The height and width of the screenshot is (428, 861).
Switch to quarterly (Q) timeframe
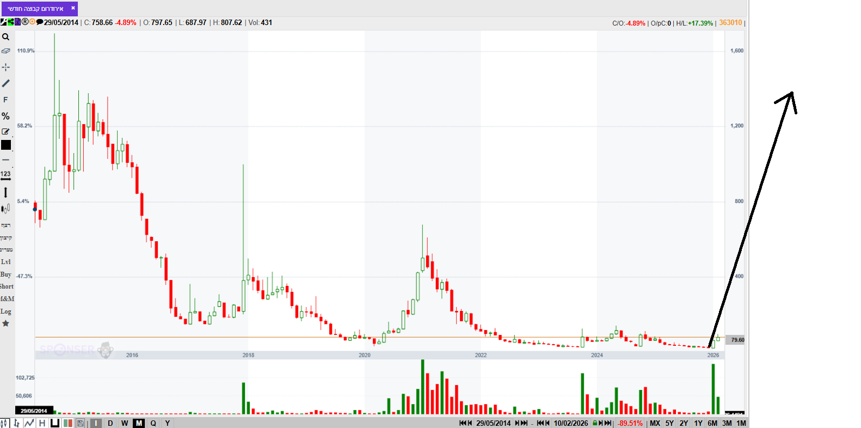point(153,423)
